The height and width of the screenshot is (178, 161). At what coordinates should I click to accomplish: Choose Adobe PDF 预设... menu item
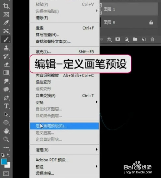pyautogui.click(x=65, y=160)
